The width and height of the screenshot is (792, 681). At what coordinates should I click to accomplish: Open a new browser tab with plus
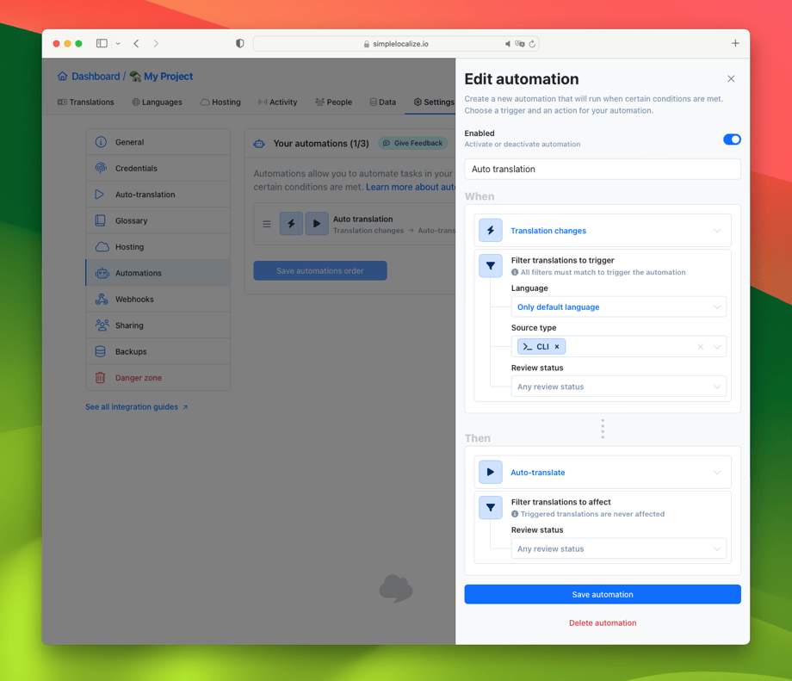[735, 43]
